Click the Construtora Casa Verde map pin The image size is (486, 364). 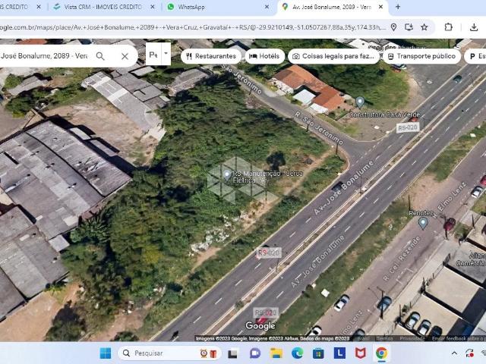(x=360, y=102)
